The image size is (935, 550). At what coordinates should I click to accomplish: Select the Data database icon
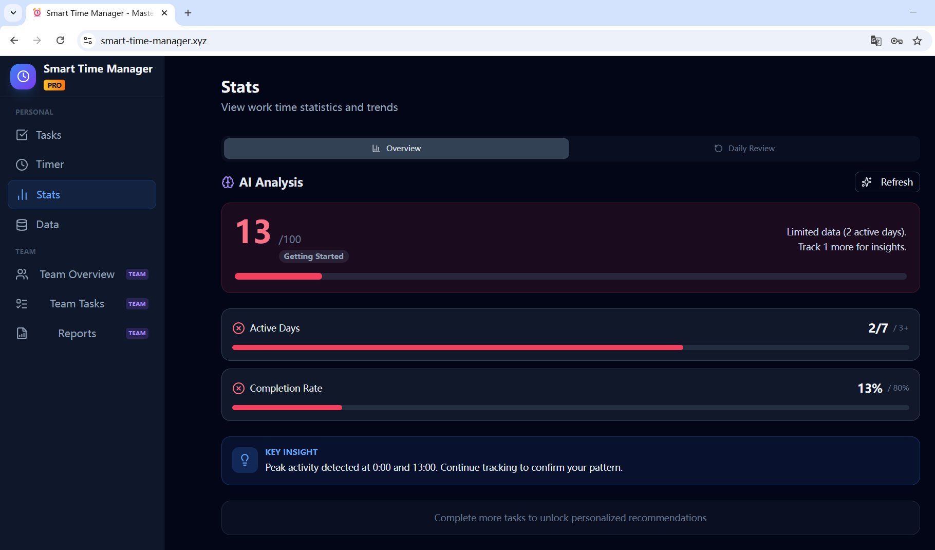(x=22, y=224)
